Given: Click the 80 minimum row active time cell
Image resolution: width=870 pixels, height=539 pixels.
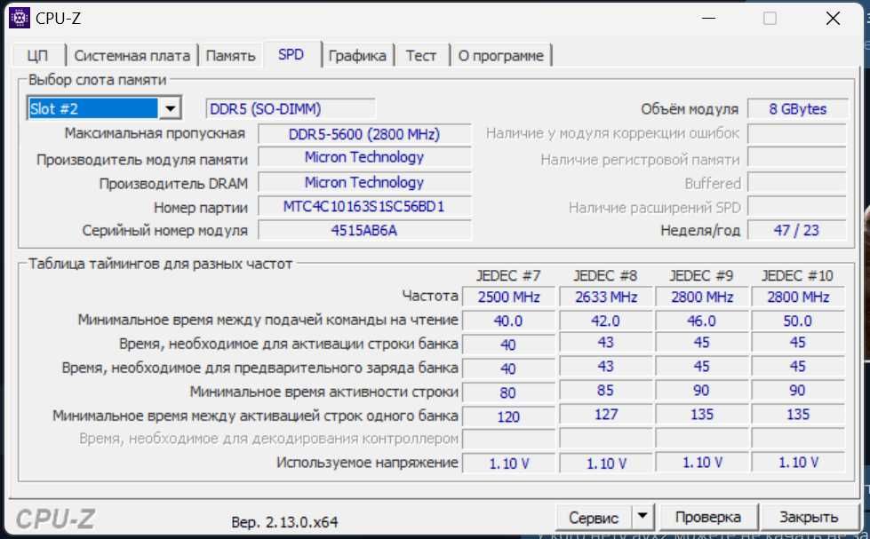Looking at the screenshot, I should [509, 392].
